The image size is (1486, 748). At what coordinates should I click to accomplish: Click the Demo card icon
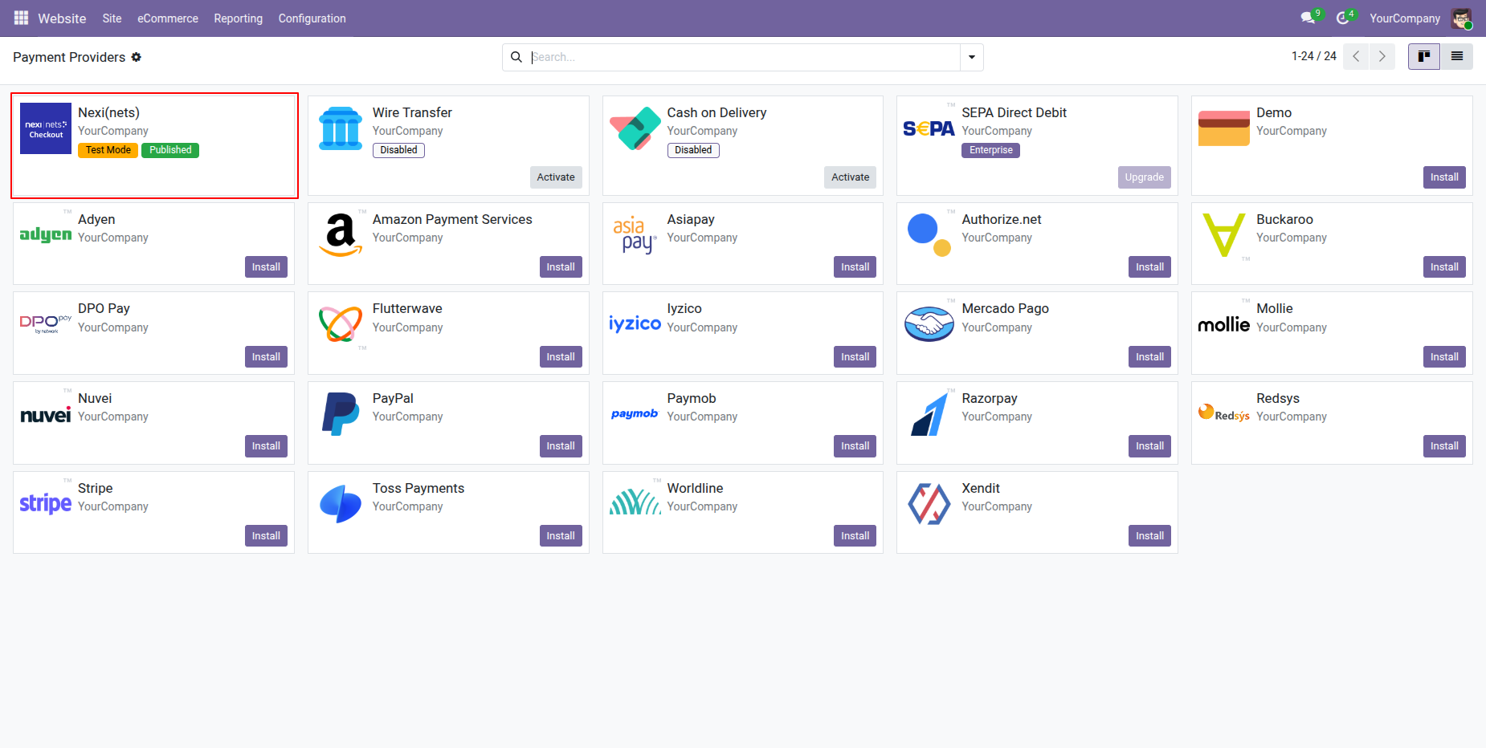(1223, 128)
